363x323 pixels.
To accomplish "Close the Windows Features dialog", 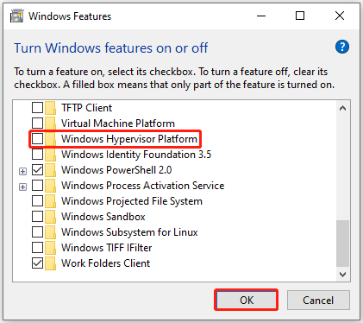I will click(340, 16).
